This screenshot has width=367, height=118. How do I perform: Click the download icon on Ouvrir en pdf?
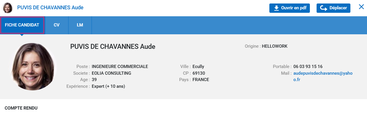tap(276, 8)
